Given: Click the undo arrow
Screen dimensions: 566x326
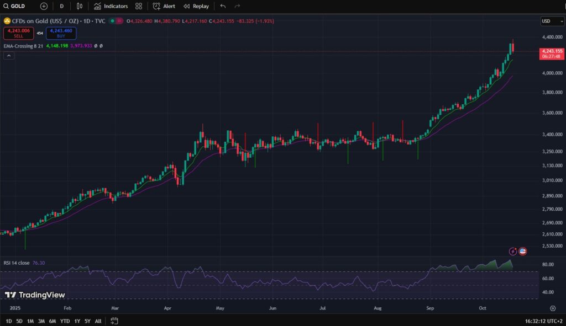Looking at the screenshot, I should point(223,6).
